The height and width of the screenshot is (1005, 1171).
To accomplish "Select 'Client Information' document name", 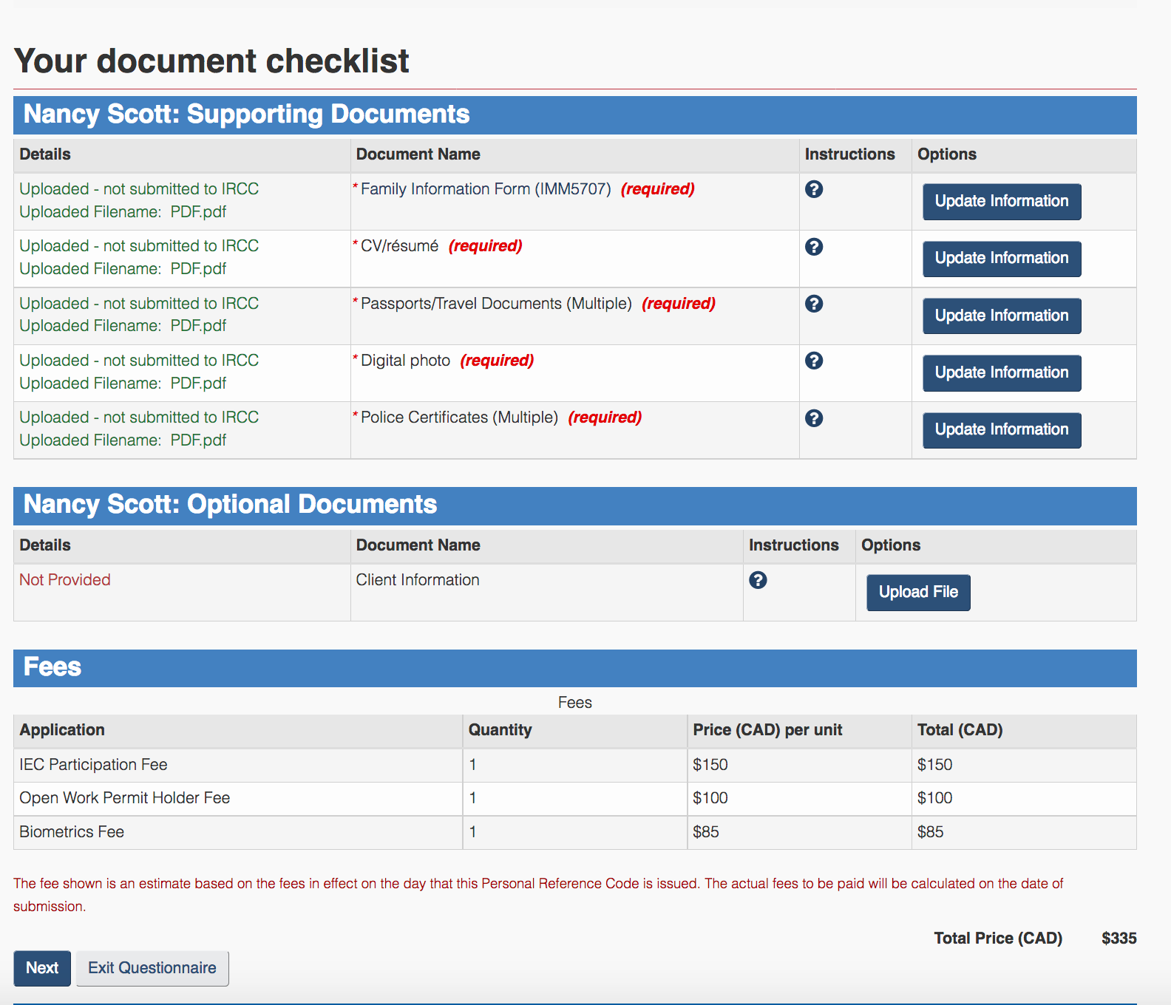I will (418, 580).
